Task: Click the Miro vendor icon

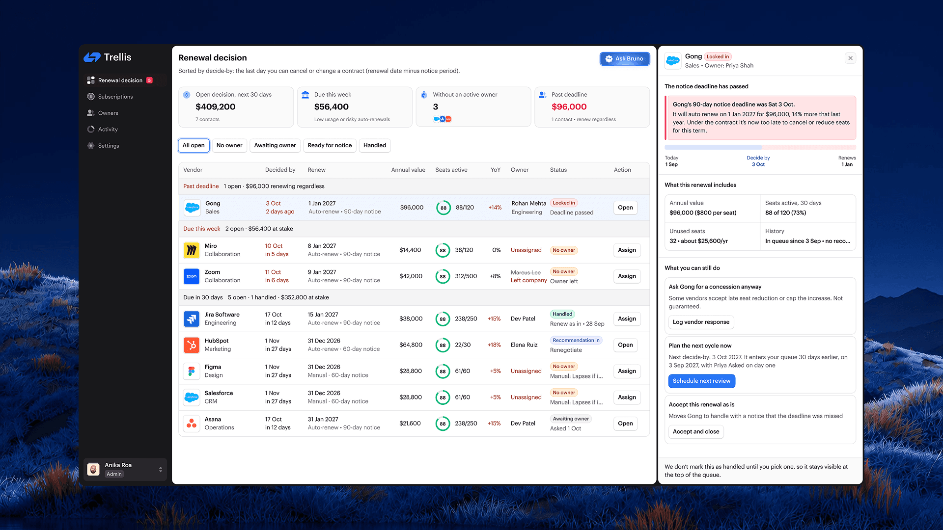Action: click(x=192, y=250)
